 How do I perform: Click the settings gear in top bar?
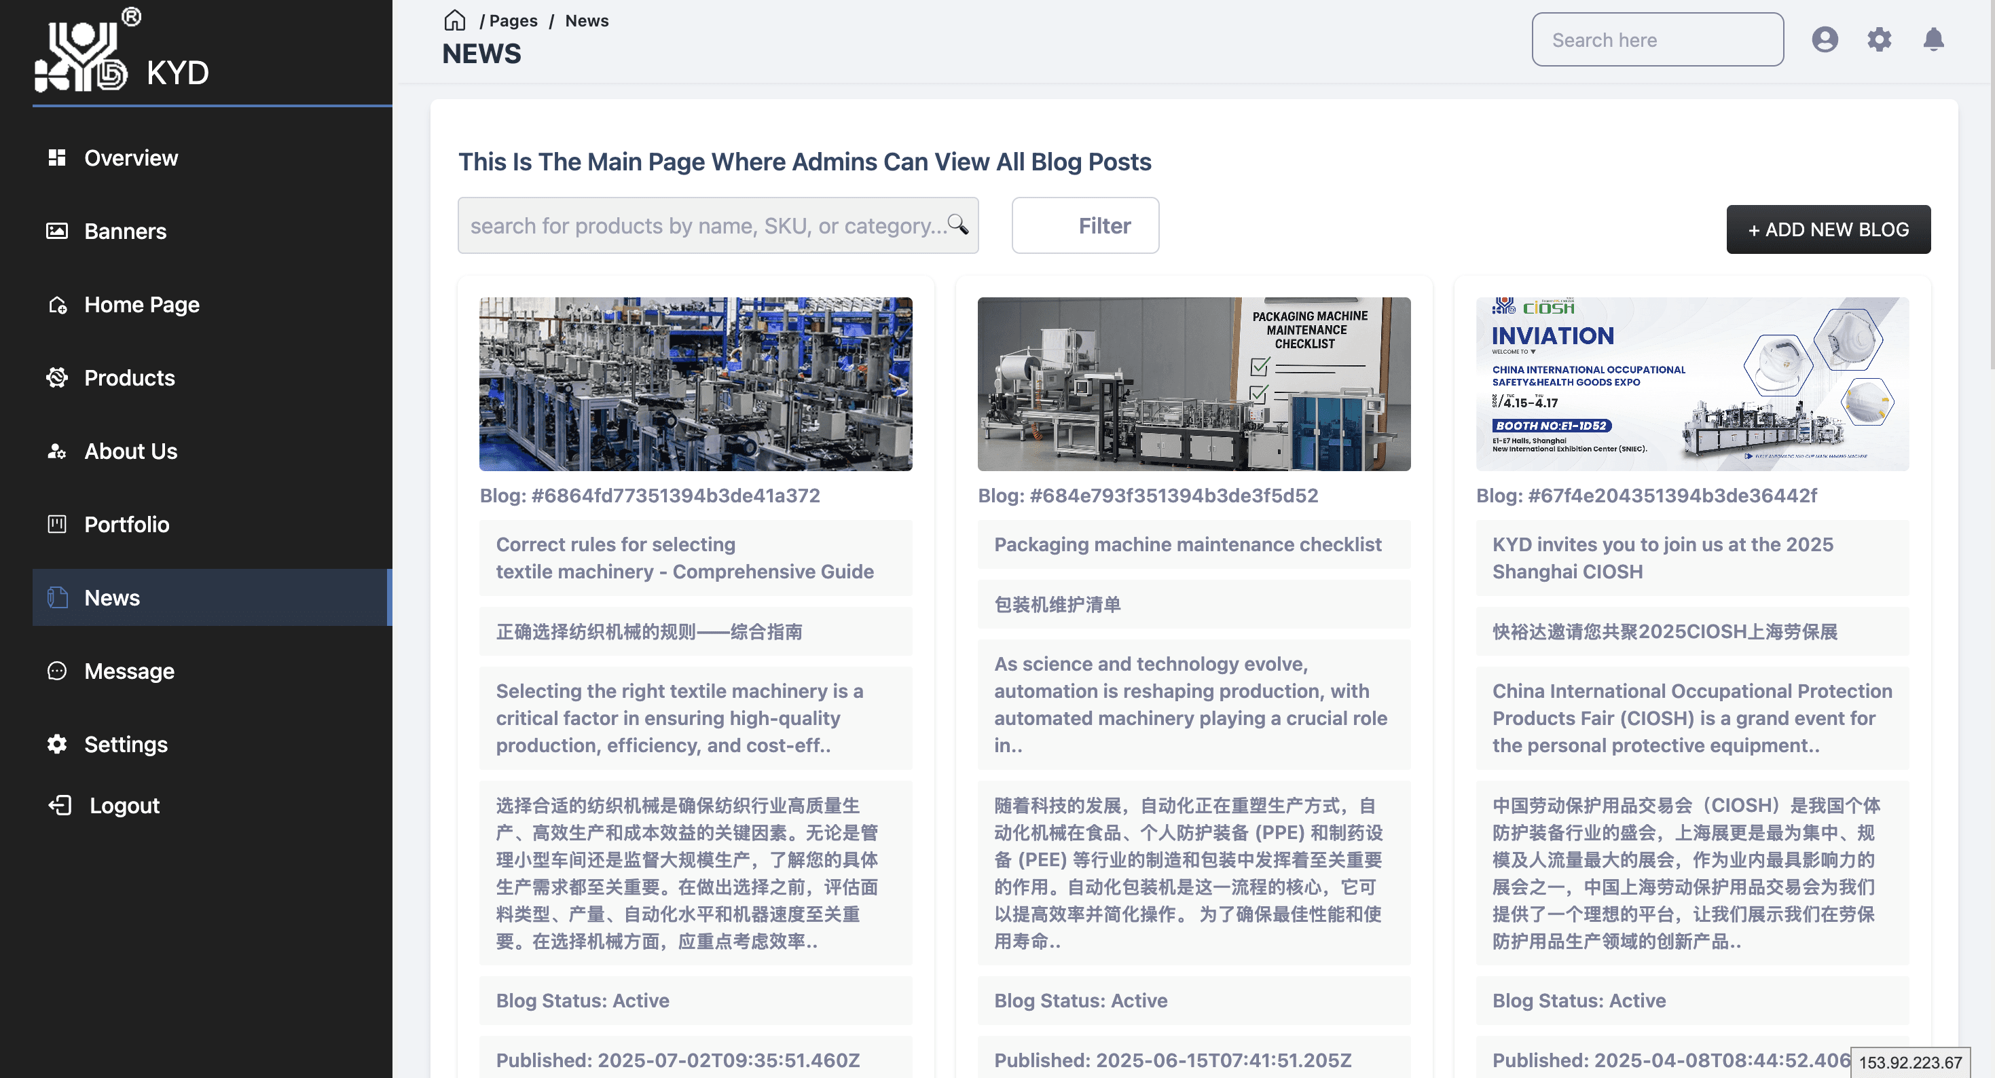(x=1879, y=39)
